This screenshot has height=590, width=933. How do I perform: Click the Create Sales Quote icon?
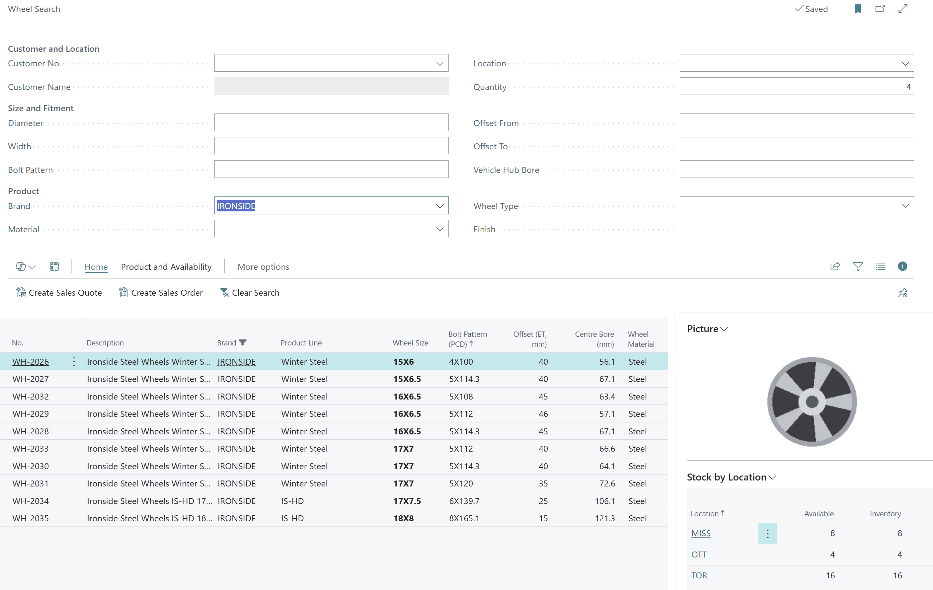[x=21, y=292]
